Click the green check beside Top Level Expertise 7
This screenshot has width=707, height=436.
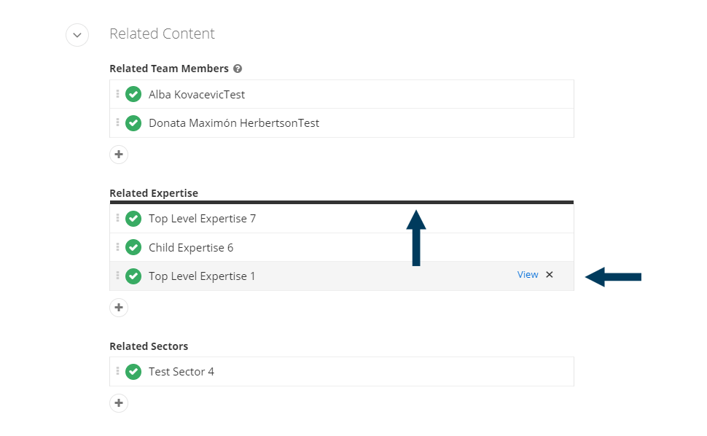tap(133, 219)
